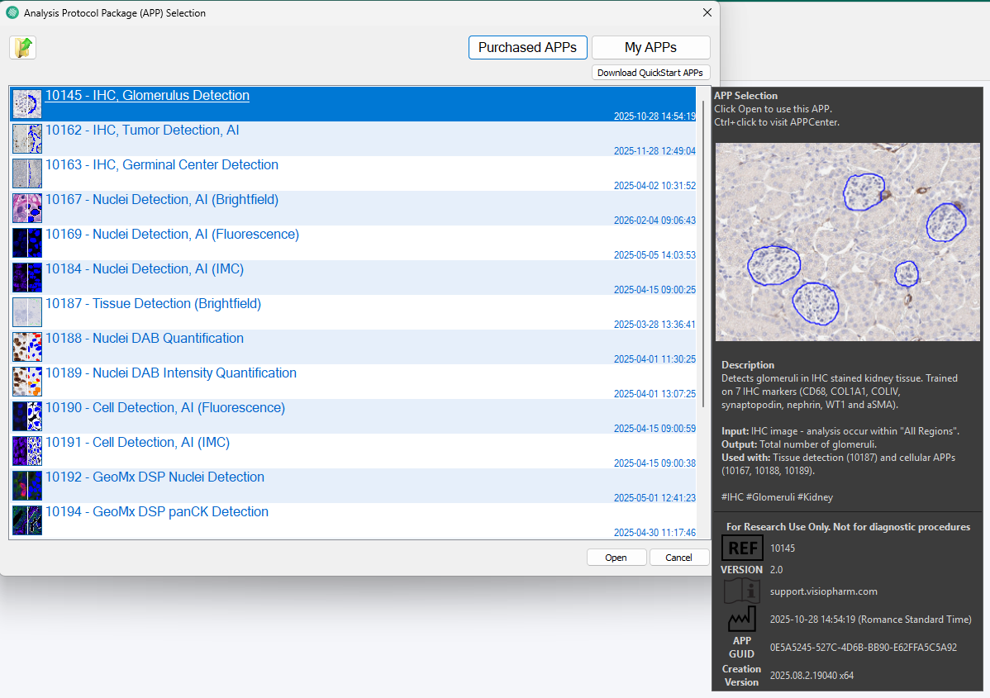Select 10191 - Cell Detection, AI (IMC)

tap(138, 443)
